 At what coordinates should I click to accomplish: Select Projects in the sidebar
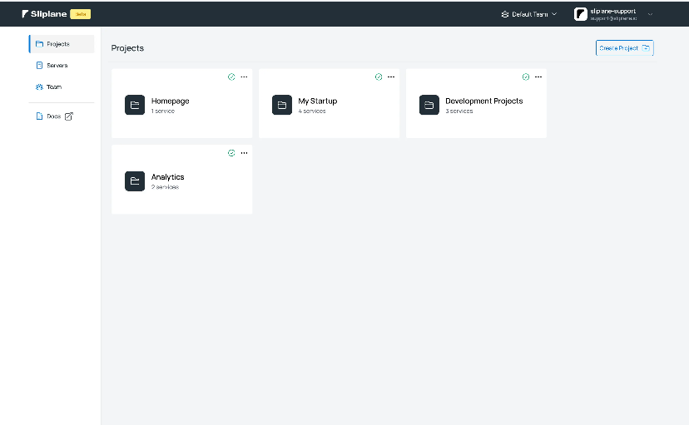point(58,44)
